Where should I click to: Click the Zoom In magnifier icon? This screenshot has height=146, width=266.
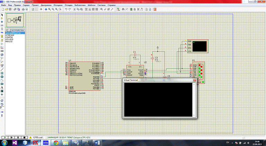pyautogui.click(x=49, y=9)
